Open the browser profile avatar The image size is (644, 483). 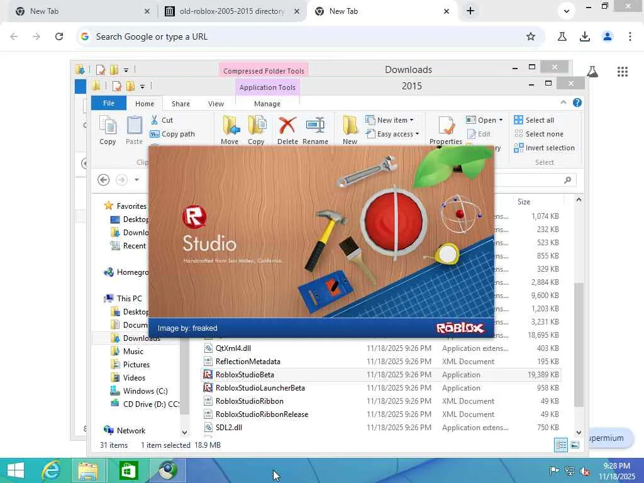point(608,36)
